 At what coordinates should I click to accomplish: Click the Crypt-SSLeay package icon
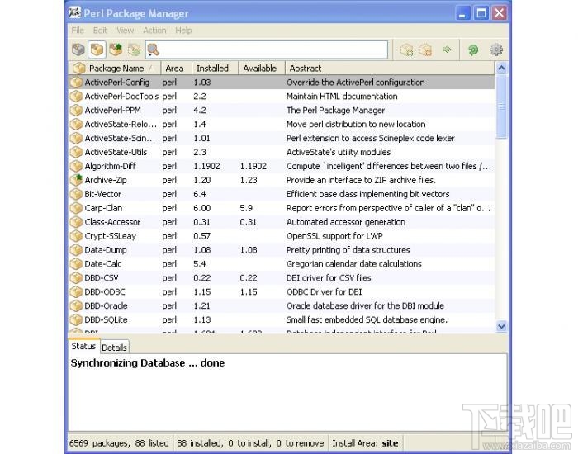(x=76, y=236)
